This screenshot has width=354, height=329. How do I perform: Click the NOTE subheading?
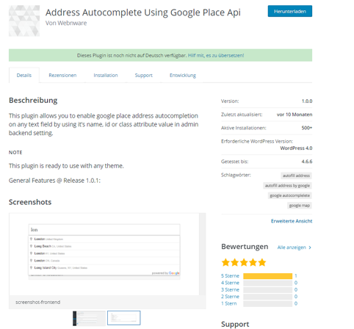pyautogui.click(x=15, y=153)
